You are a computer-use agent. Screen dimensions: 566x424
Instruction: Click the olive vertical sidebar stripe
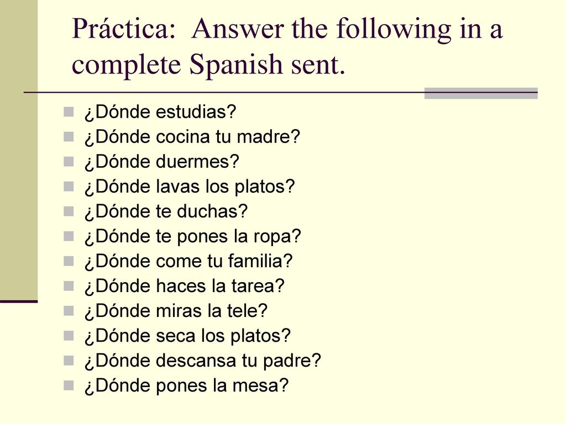[19, 150]
